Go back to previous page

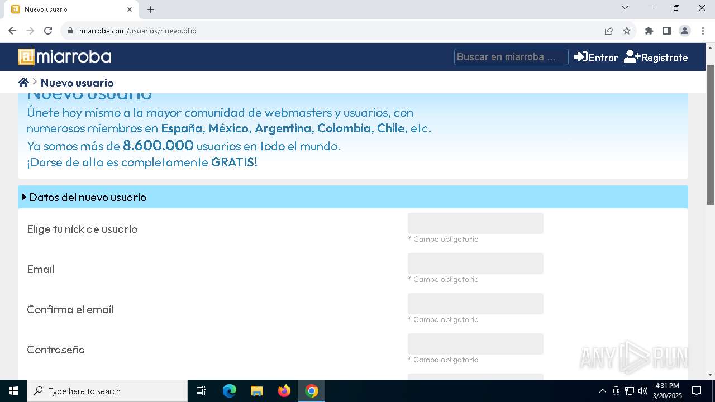point(12,31)
